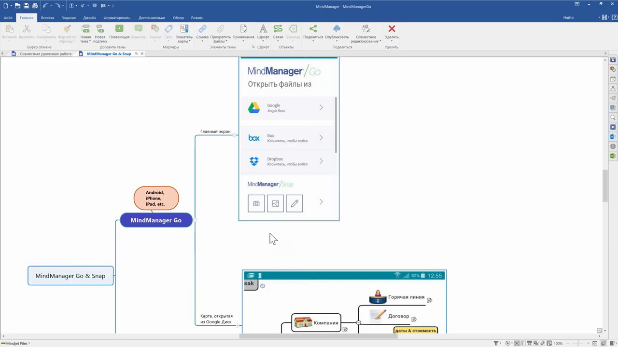Click the zoom in plus button
Viewport: 618px width, 347px height.
(588, 343)
